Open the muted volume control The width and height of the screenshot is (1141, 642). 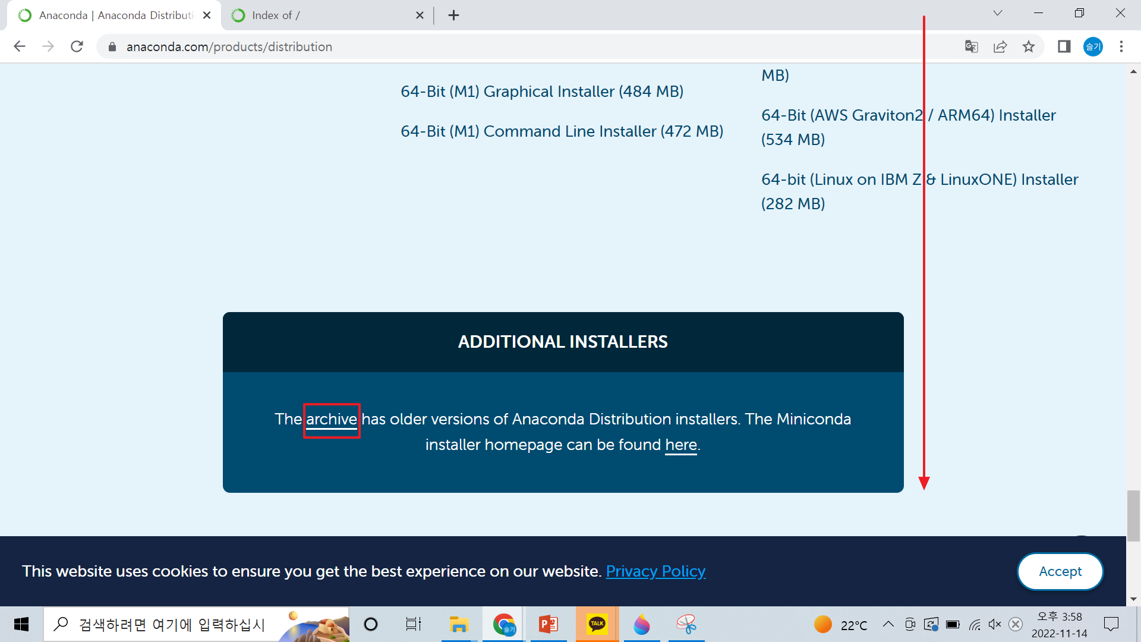[x=995, y=624]
